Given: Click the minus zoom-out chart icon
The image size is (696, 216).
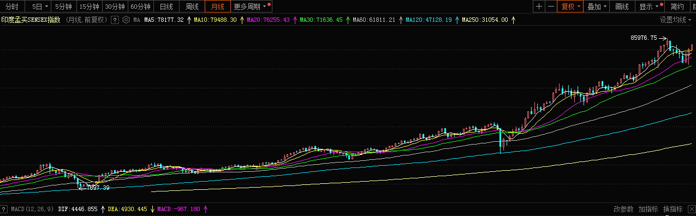Looking at the screenshot, I should 551,7.
